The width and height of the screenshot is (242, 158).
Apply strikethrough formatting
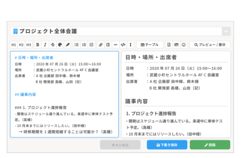(53, 45)
